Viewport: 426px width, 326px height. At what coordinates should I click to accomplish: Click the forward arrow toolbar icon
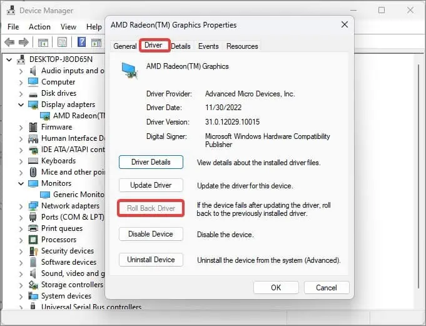pos(24,43)
